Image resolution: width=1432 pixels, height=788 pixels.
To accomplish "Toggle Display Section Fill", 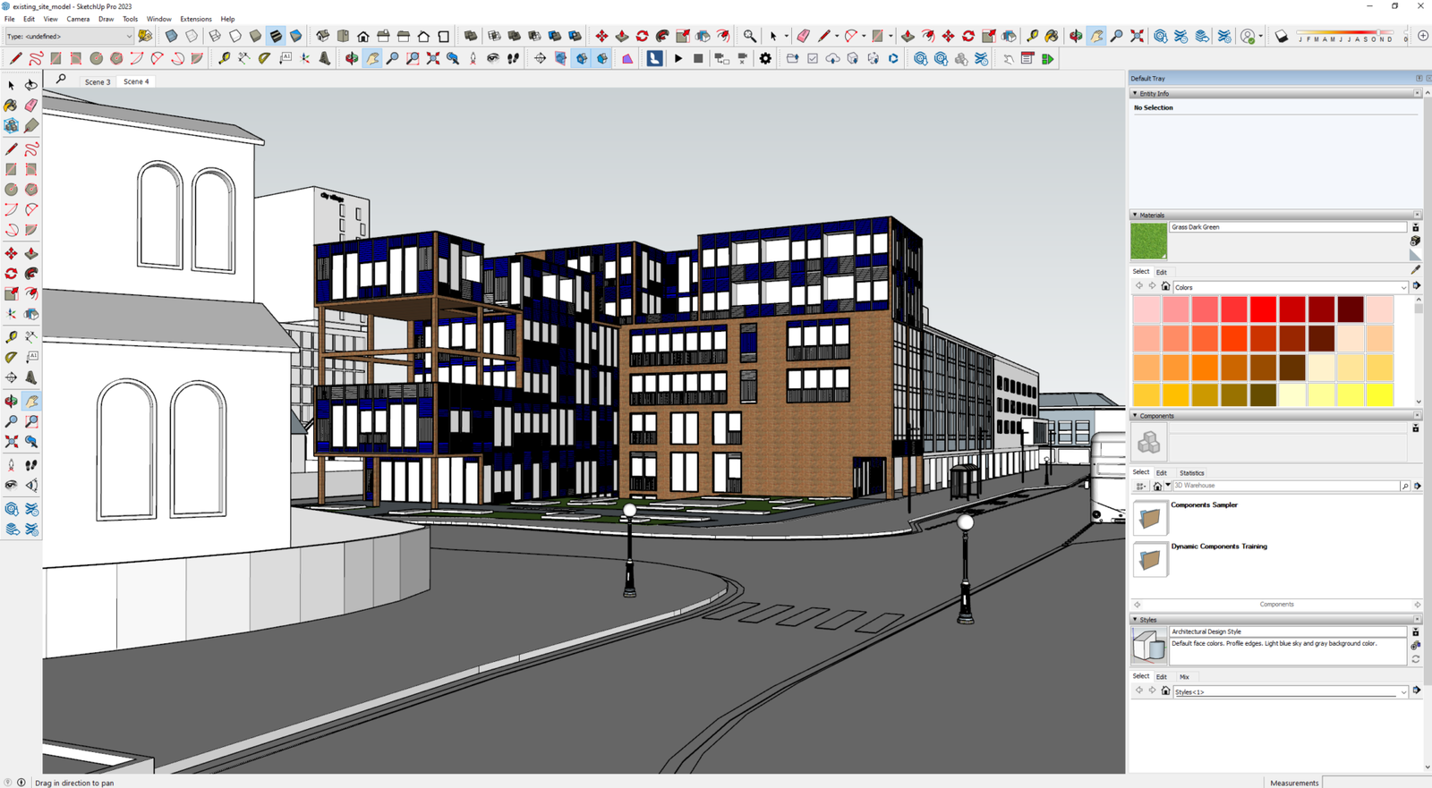I will click(x=602, y=59).
